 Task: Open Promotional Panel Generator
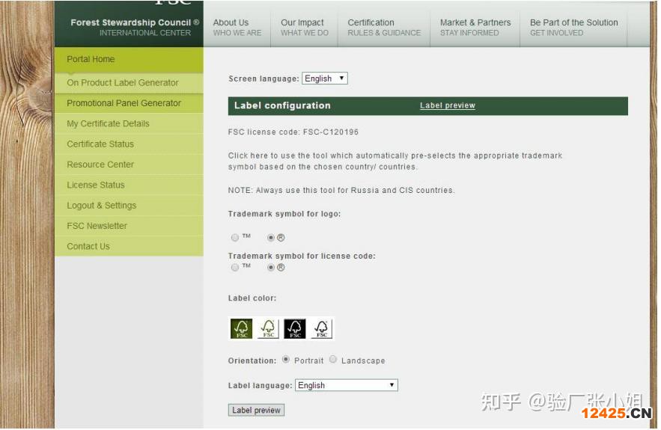130,104
